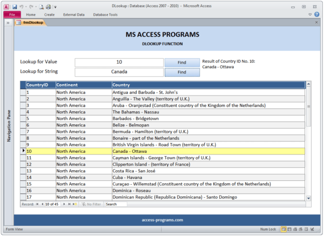Screen dimensions: 324x236
Task: Click the Lookup for Value input field
Action: (119, 62)
